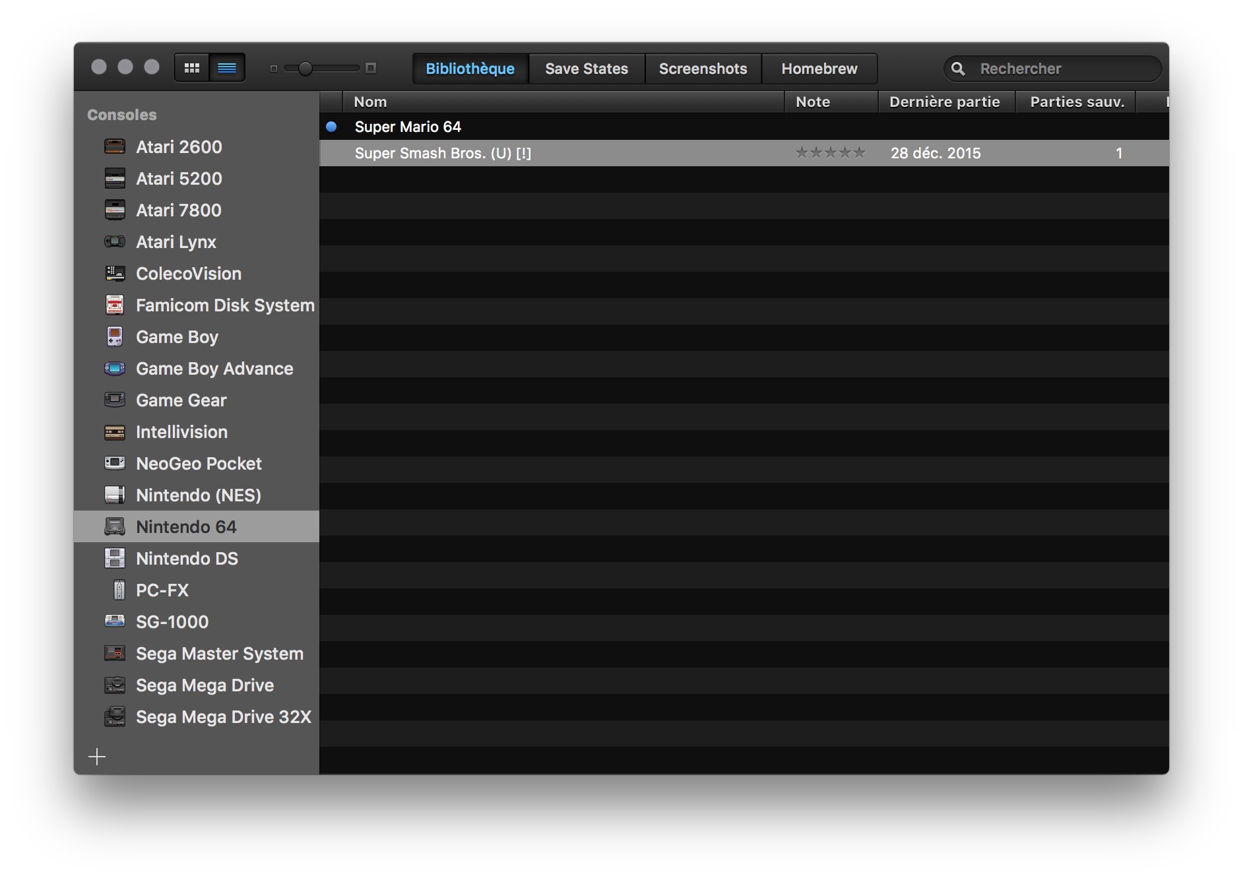Click the NeoGeo Pocket icon
The image size is (1243, 880).
pos(115,463)
